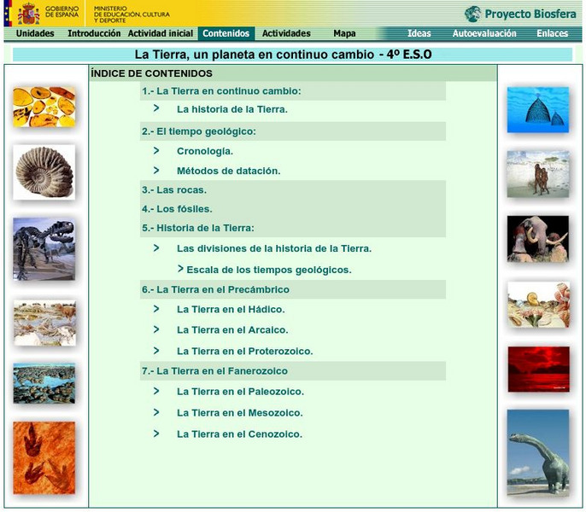Click the blue underwater dome thumbnail

coord(538,110)
